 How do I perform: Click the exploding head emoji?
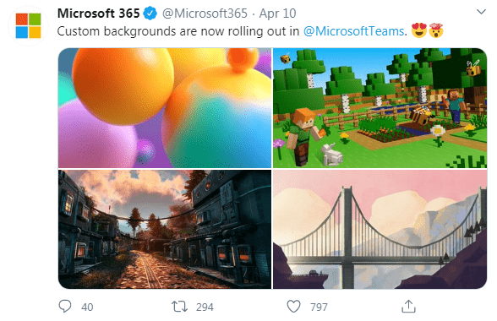pyautogui.click(x=436, y=30)
